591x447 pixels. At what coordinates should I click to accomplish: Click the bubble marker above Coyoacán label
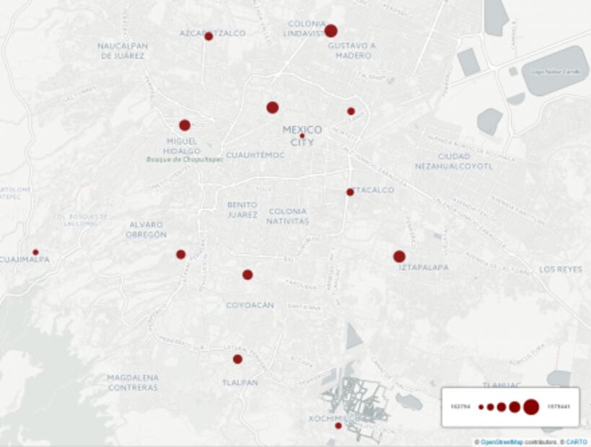pyautogui.click(x=248, y=275)
